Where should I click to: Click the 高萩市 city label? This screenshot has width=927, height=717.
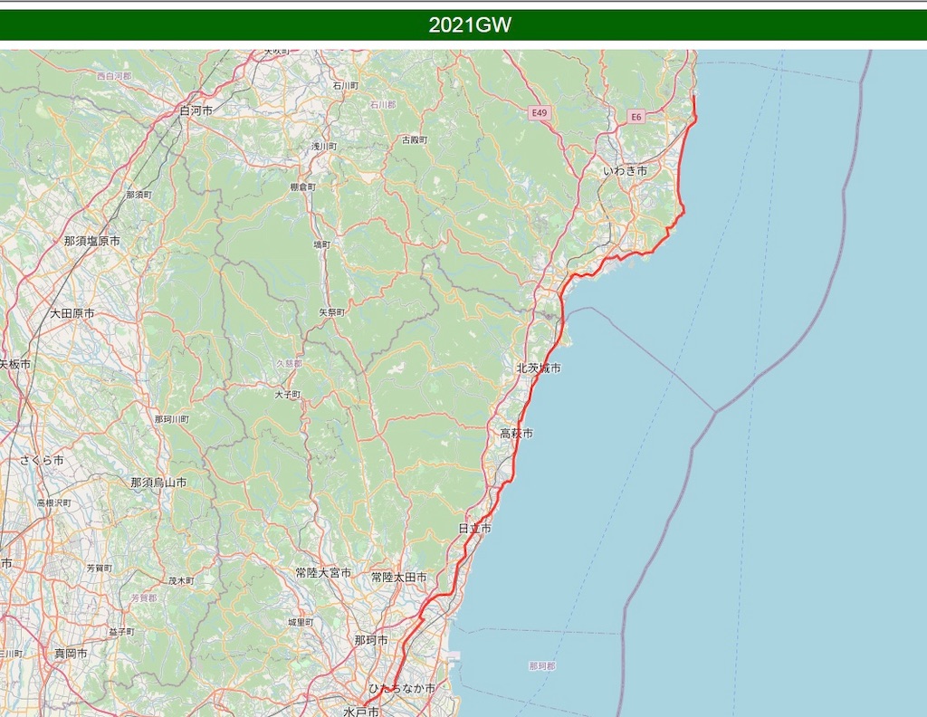pos(517,434)
